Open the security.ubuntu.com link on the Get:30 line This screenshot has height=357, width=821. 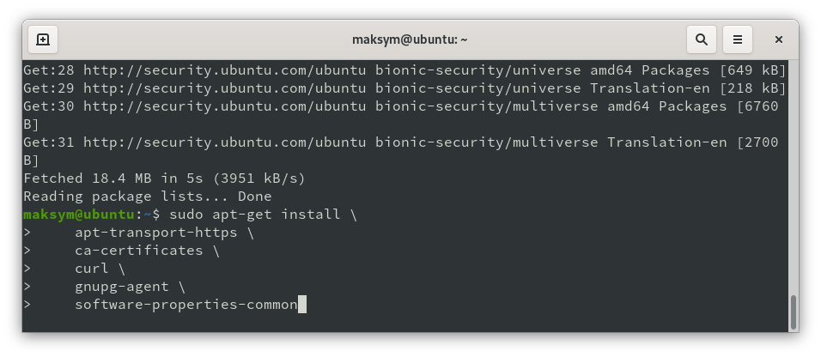coord(225,106)
